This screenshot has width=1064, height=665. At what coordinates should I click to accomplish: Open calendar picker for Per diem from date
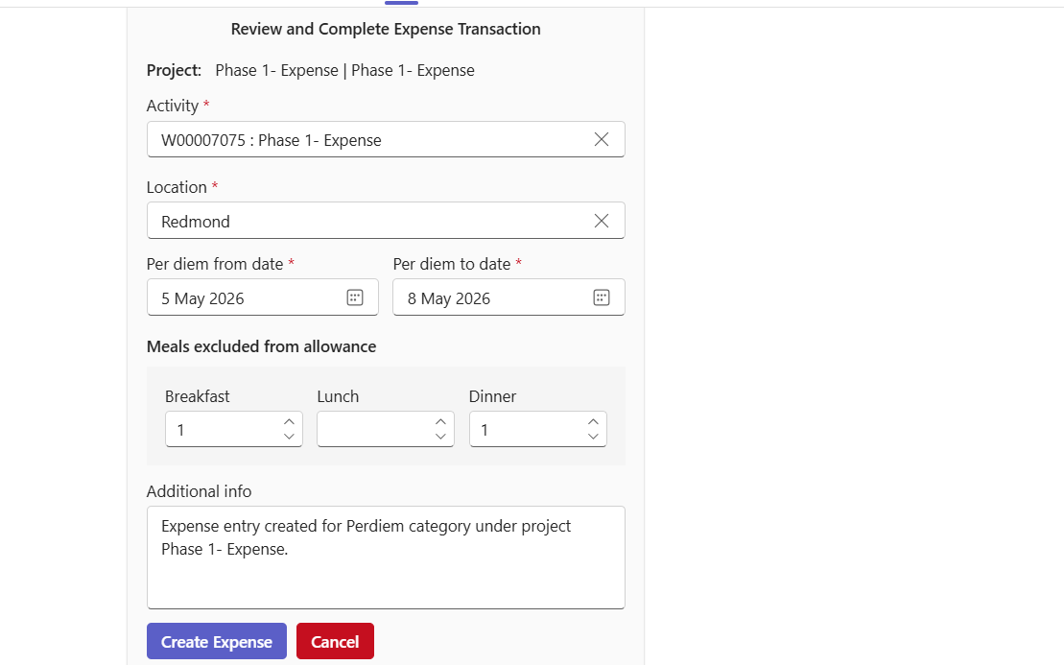tap(355, 297)
